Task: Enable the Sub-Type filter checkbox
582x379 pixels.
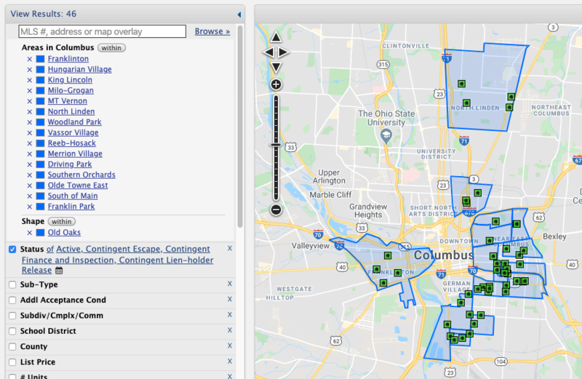Action: point(12,285)
